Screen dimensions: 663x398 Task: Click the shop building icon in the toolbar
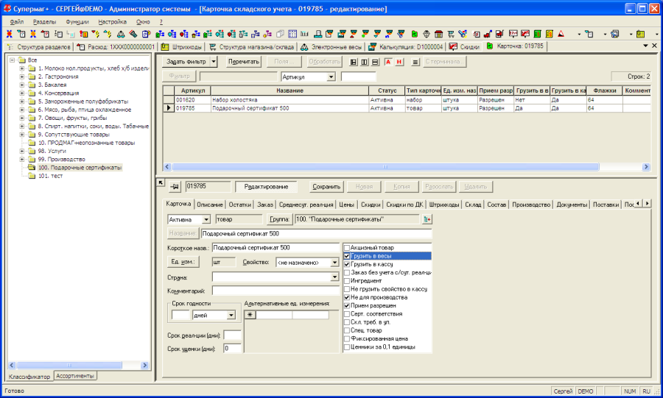point(438,34)
